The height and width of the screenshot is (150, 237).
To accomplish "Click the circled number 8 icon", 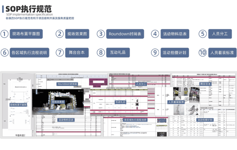I will (x=101, y=52).
